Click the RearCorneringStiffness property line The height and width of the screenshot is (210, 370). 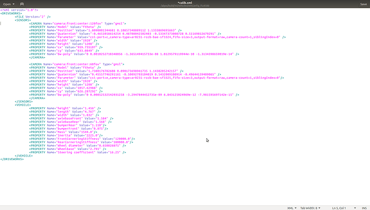[81, 142]
